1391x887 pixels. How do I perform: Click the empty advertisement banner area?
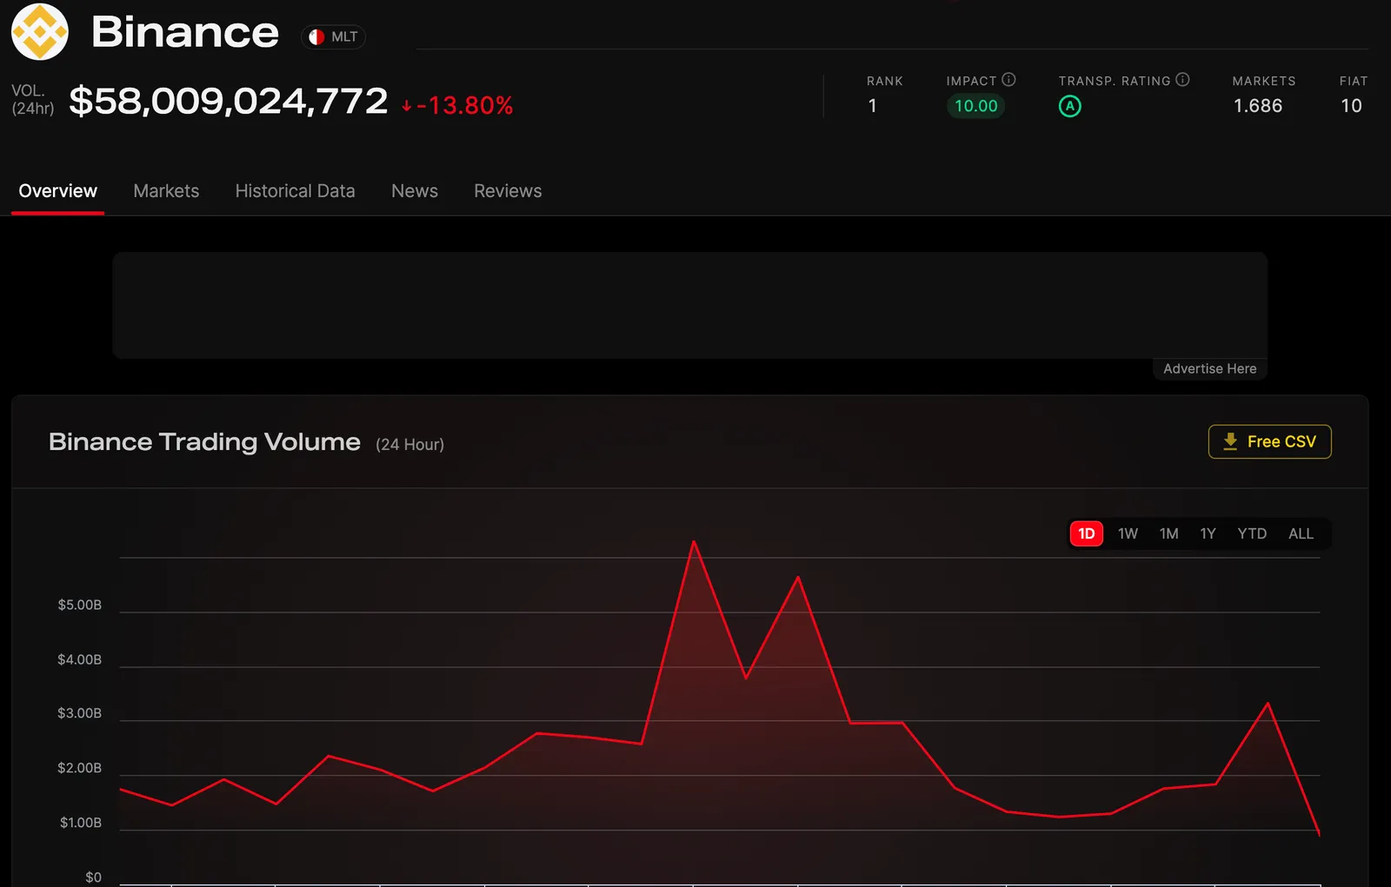(x=689, y=306)
